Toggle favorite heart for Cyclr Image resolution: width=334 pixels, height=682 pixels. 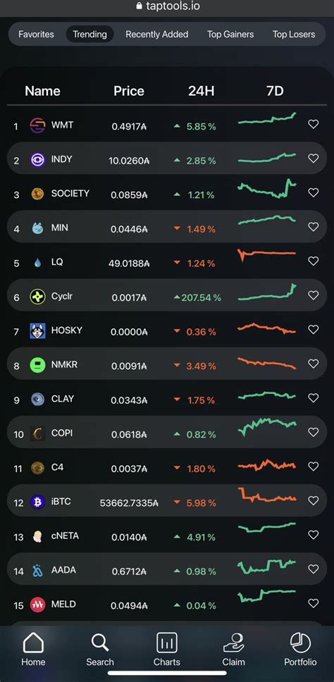(313, 295)
